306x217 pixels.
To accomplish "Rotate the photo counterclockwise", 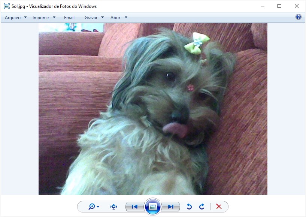I will click(189, 207).
